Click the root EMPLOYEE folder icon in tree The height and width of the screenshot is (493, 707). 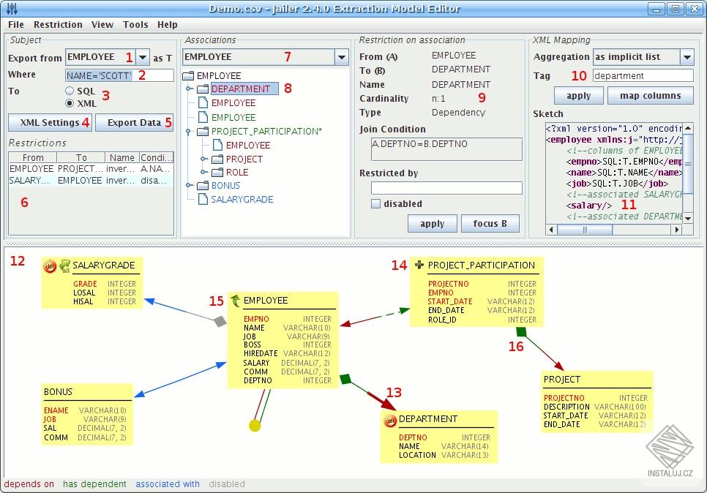(x=188, y=75)
